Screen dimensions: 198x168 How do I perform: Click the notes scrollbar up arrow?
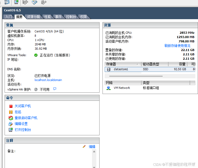click(x=94, y=152)
